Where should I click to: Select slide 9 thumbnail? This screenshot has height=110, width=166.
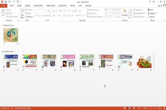144,61
